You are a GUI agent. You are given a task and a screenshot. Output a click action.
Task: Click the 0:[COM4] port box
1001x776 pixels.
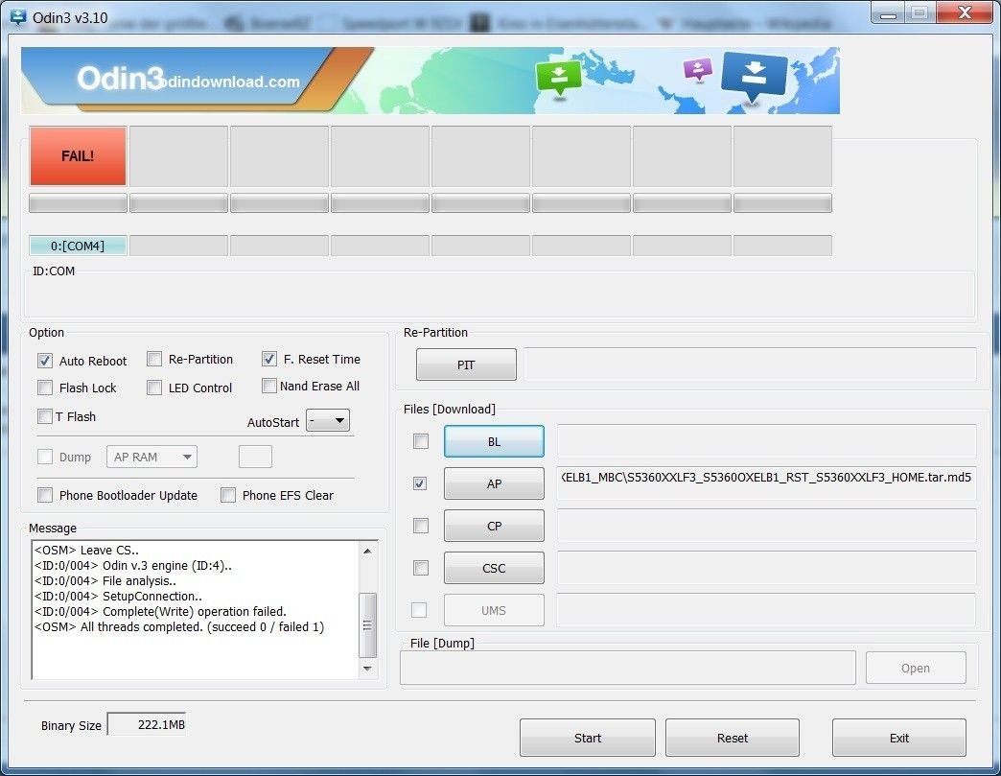pos(78,246)
